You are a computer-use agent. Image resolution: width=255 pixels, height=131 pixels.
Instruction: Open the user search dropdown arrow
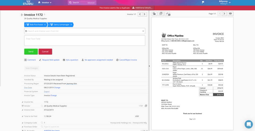(143, 31)
